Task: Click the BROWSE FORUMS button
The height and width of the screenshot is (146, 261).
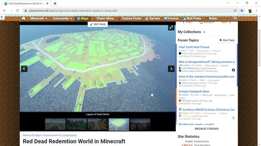Action: 207,129
